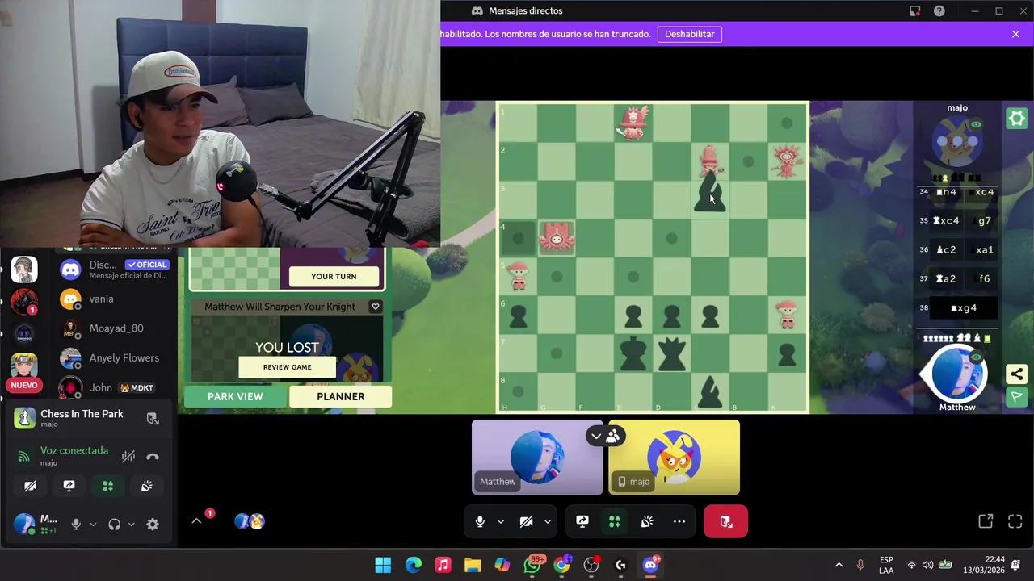Open direct message with John MDKT
Screen dimensions: 1034x581
click(x=116, y=387)
